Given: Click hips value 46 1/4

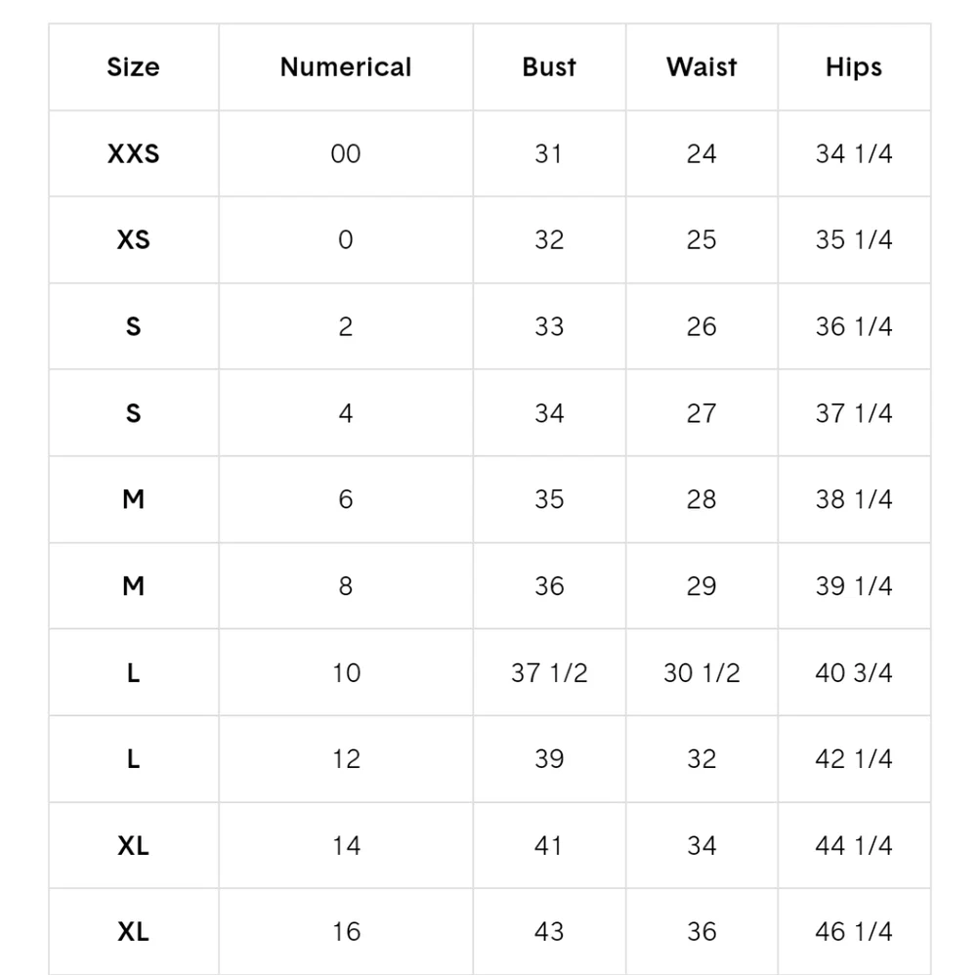Looking at the screenshot, I should coord(854,932).
